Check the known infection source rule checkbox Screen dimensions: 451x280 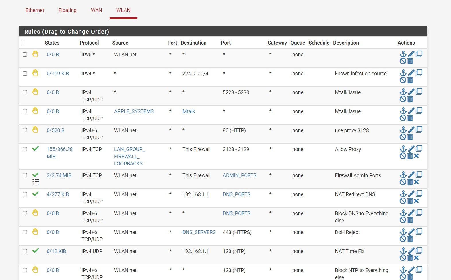25,74
